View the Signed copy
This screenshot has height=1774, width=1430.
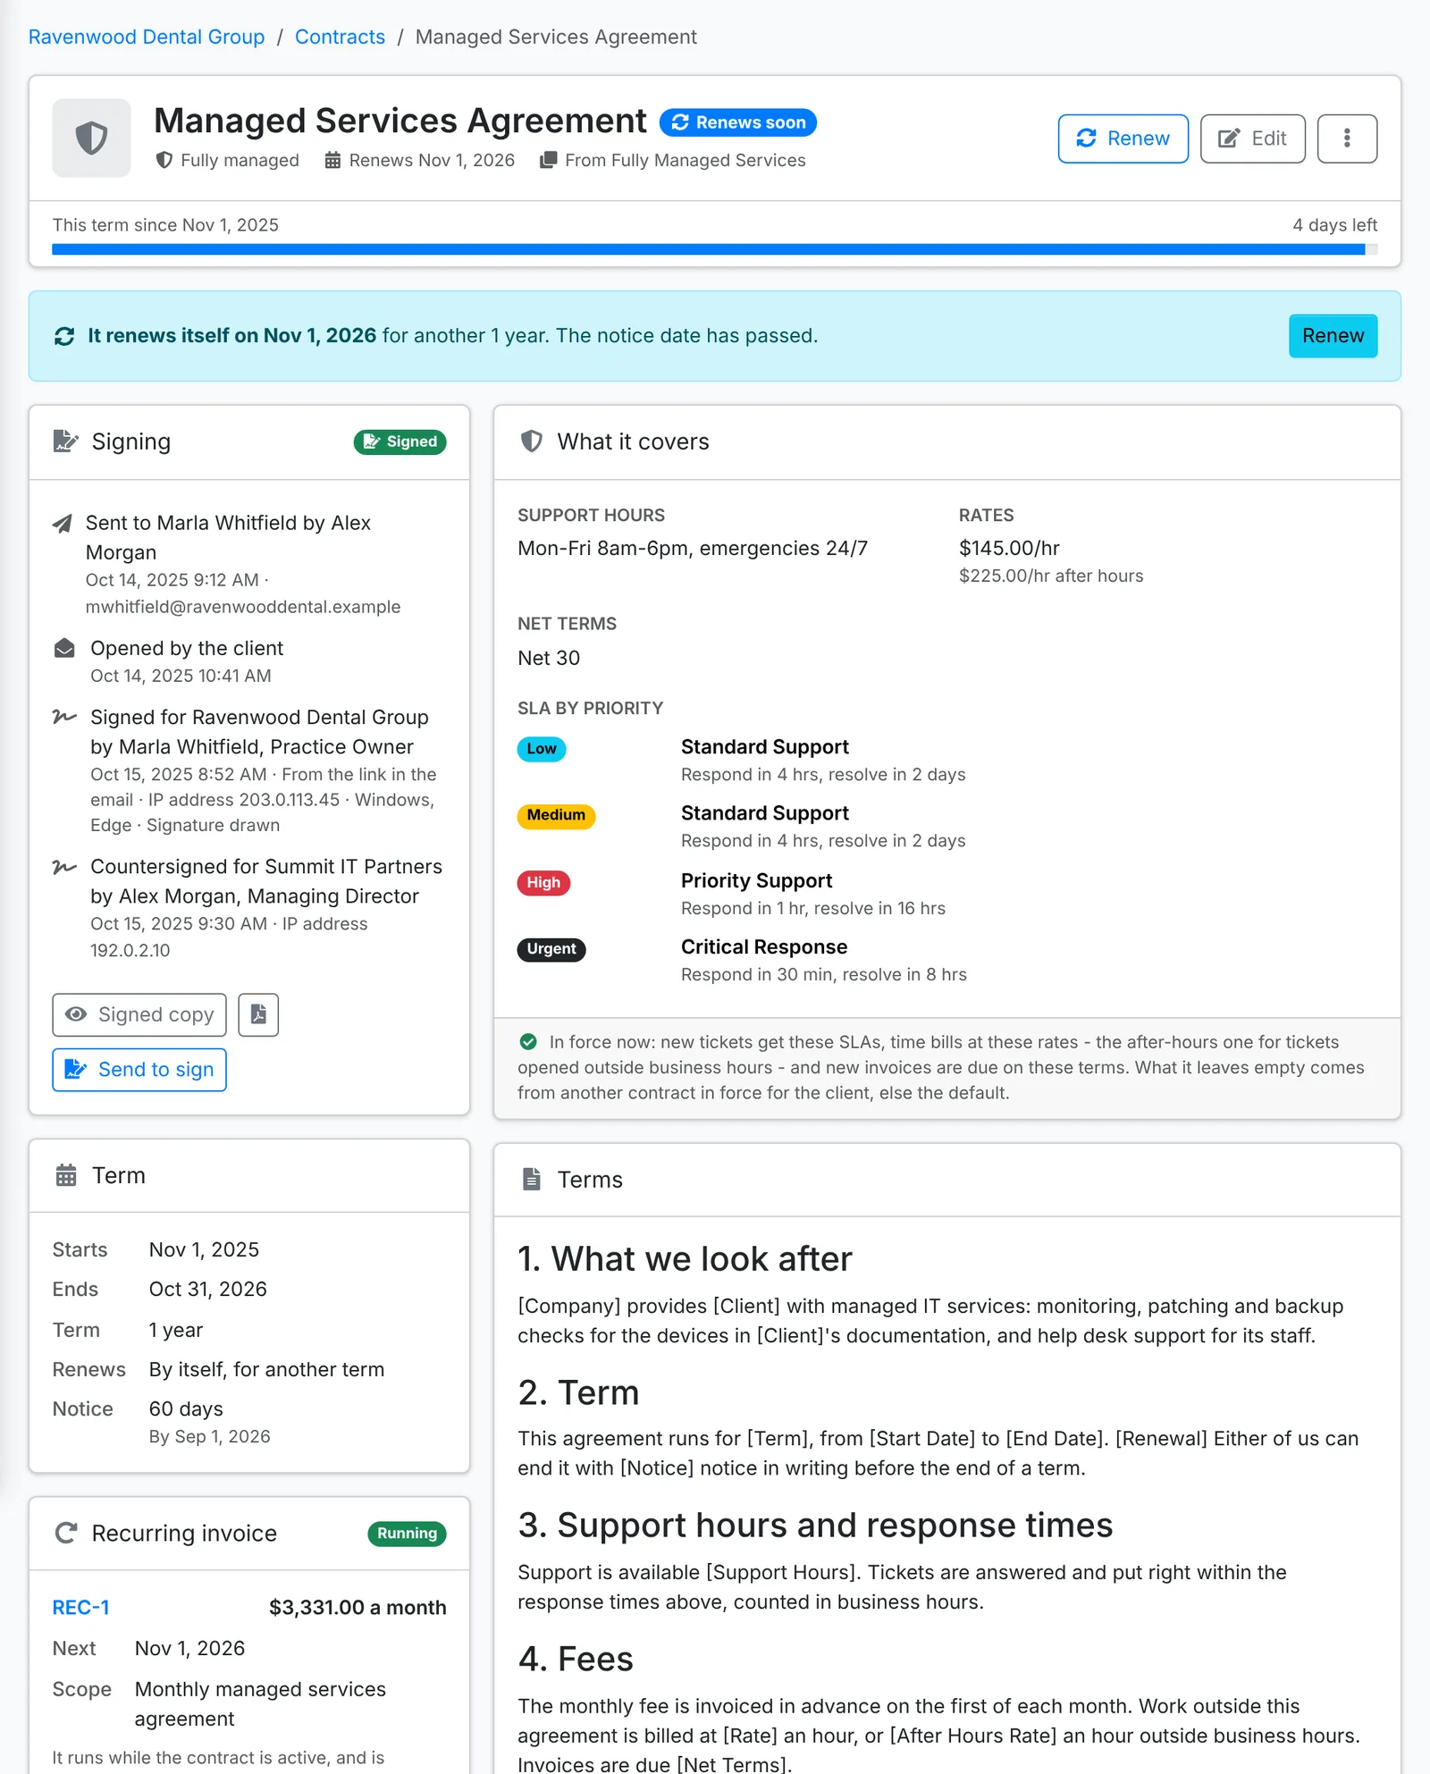pyautogui.click(x=139, y=1014)
